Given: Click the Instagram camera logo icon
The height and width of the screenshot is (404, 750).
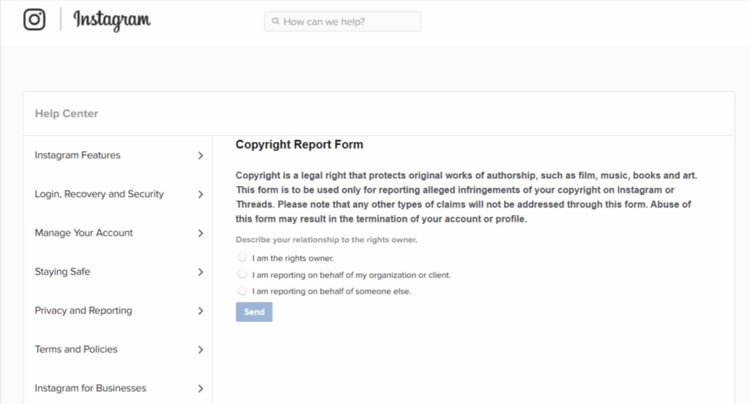Looking at the screenshot, I should tap(34, 20).
